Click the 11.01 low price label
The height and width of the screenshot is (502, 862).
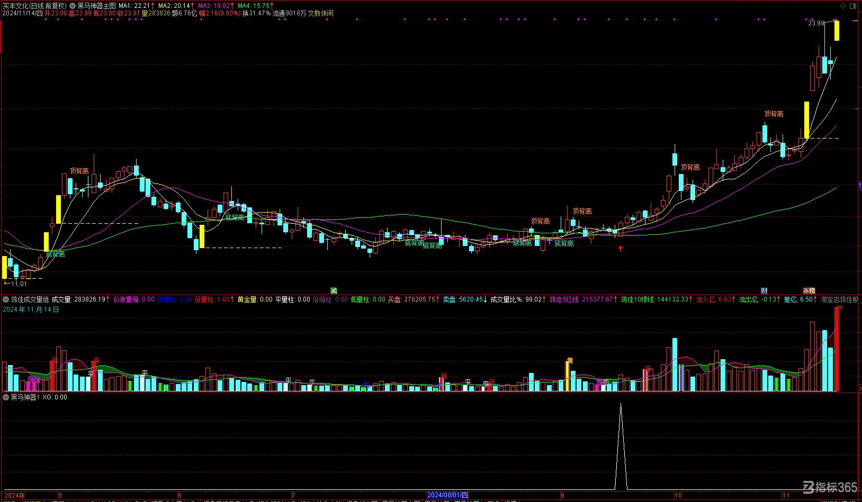tap(19, 284)
